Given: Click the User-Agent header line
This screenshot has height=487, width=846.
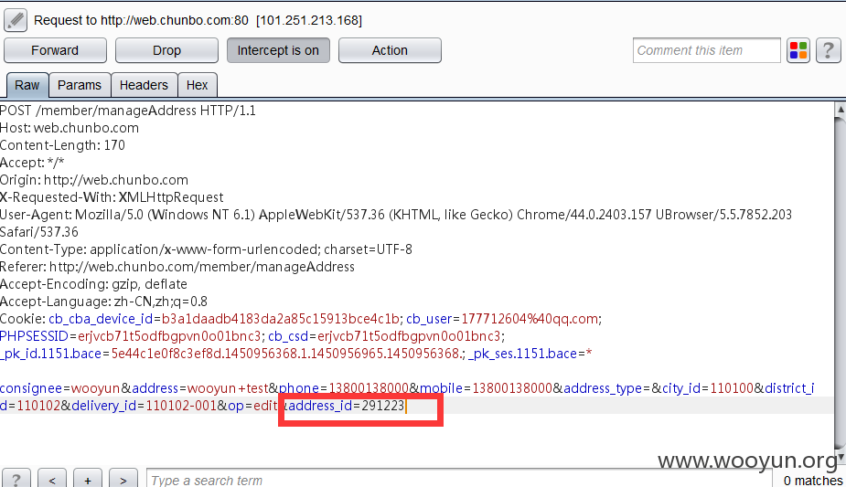Looking at the screenshot, I should pyautogui.click(x=396, y=223).
